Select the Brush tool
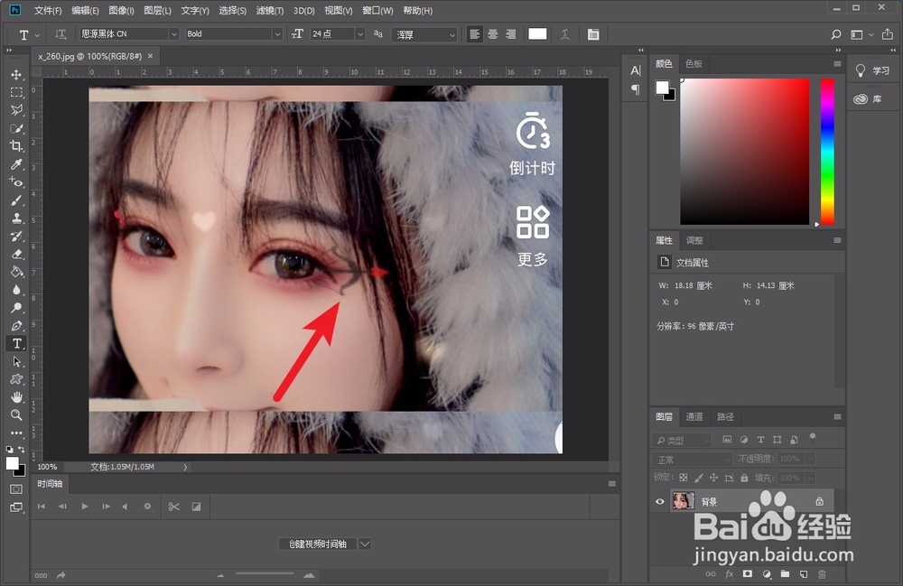This screenshot has height=586, width=903. click(15, 200)
